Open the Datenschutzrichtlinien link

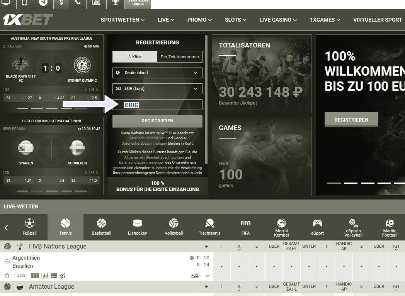(147, 138)
